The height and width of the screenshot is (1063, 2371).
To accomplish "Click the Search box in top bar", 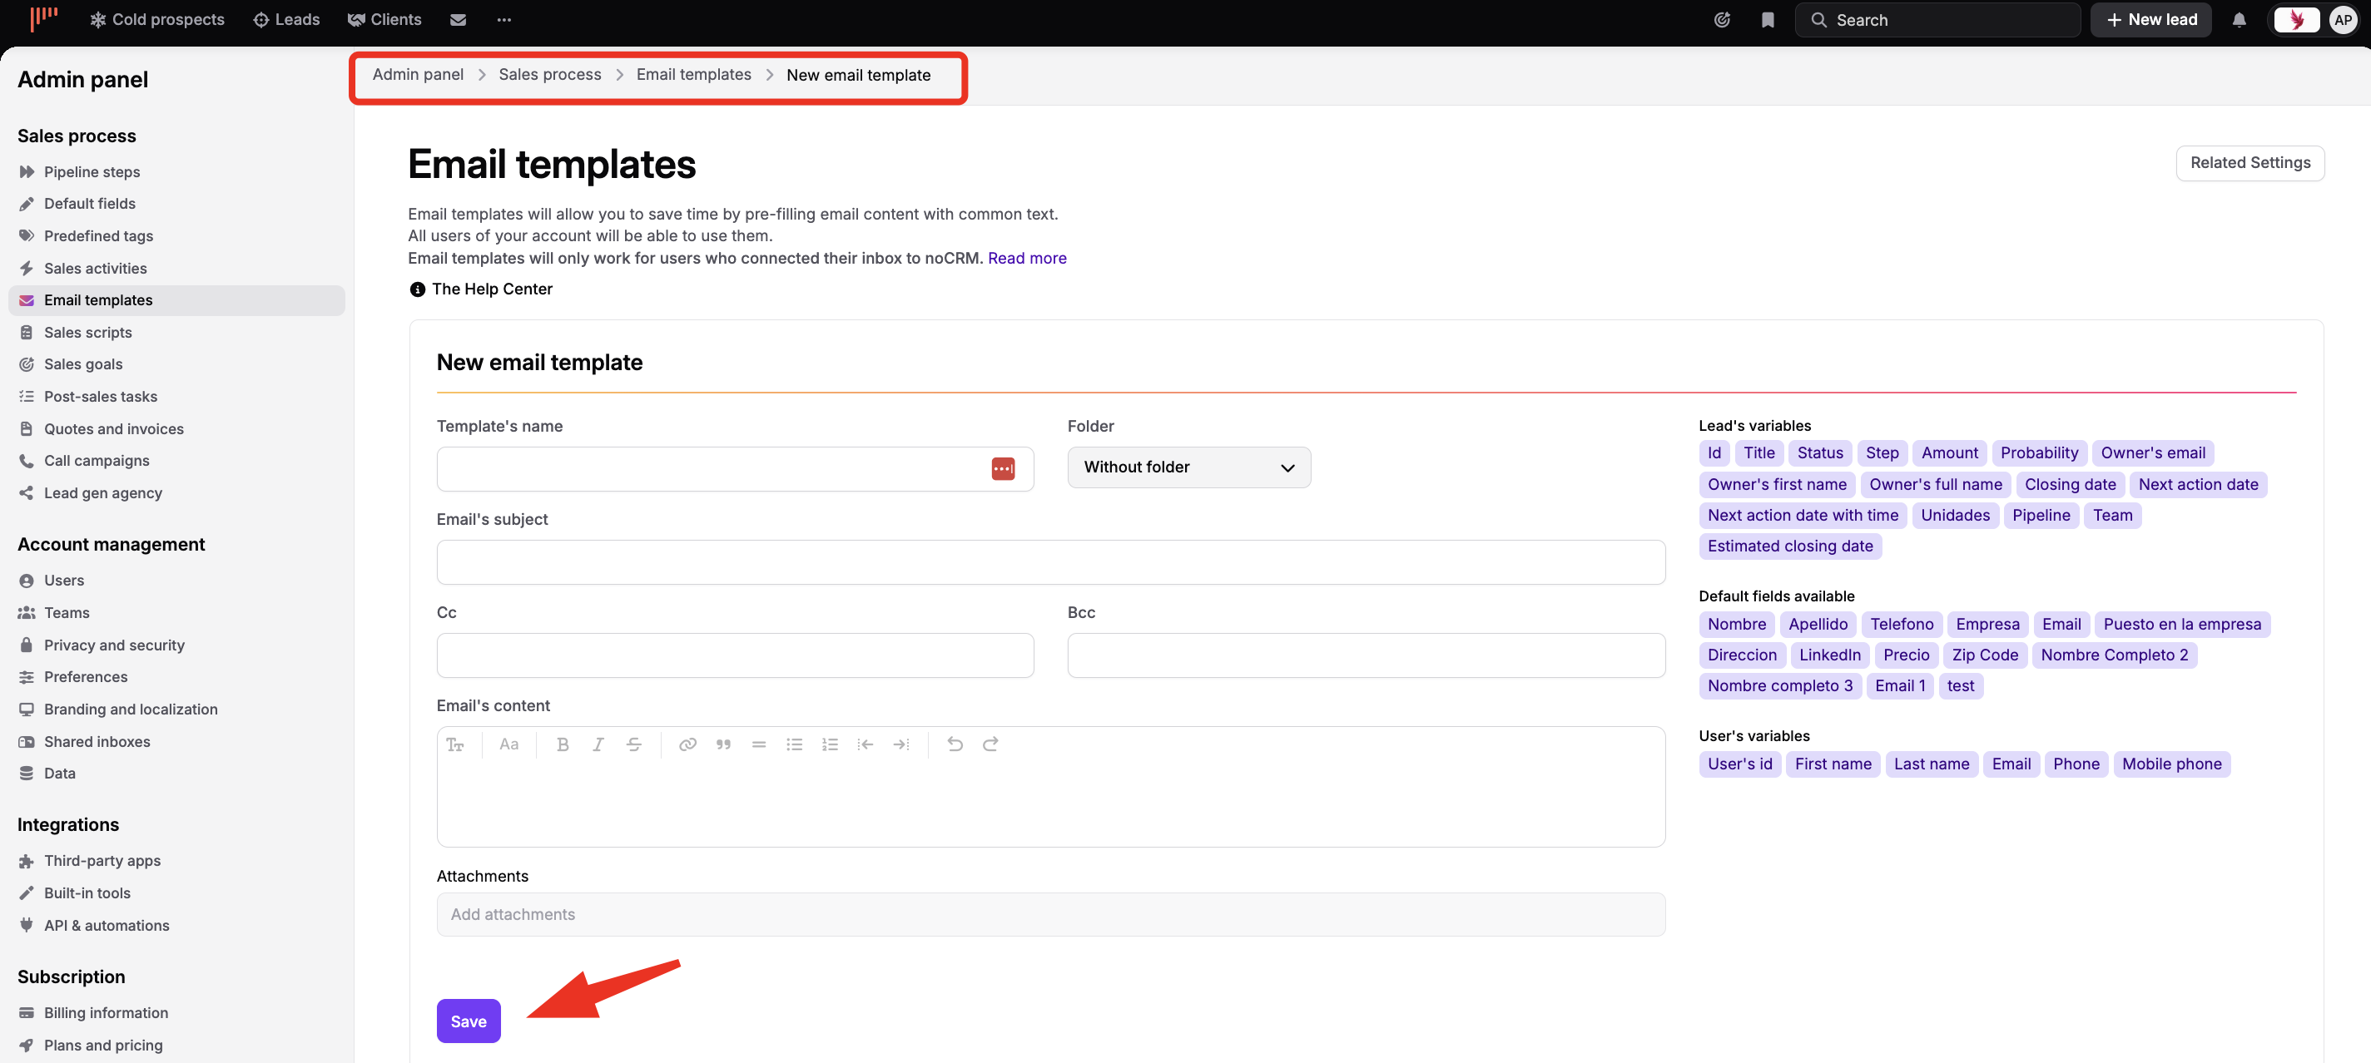I will click(x=1937, y=19).
